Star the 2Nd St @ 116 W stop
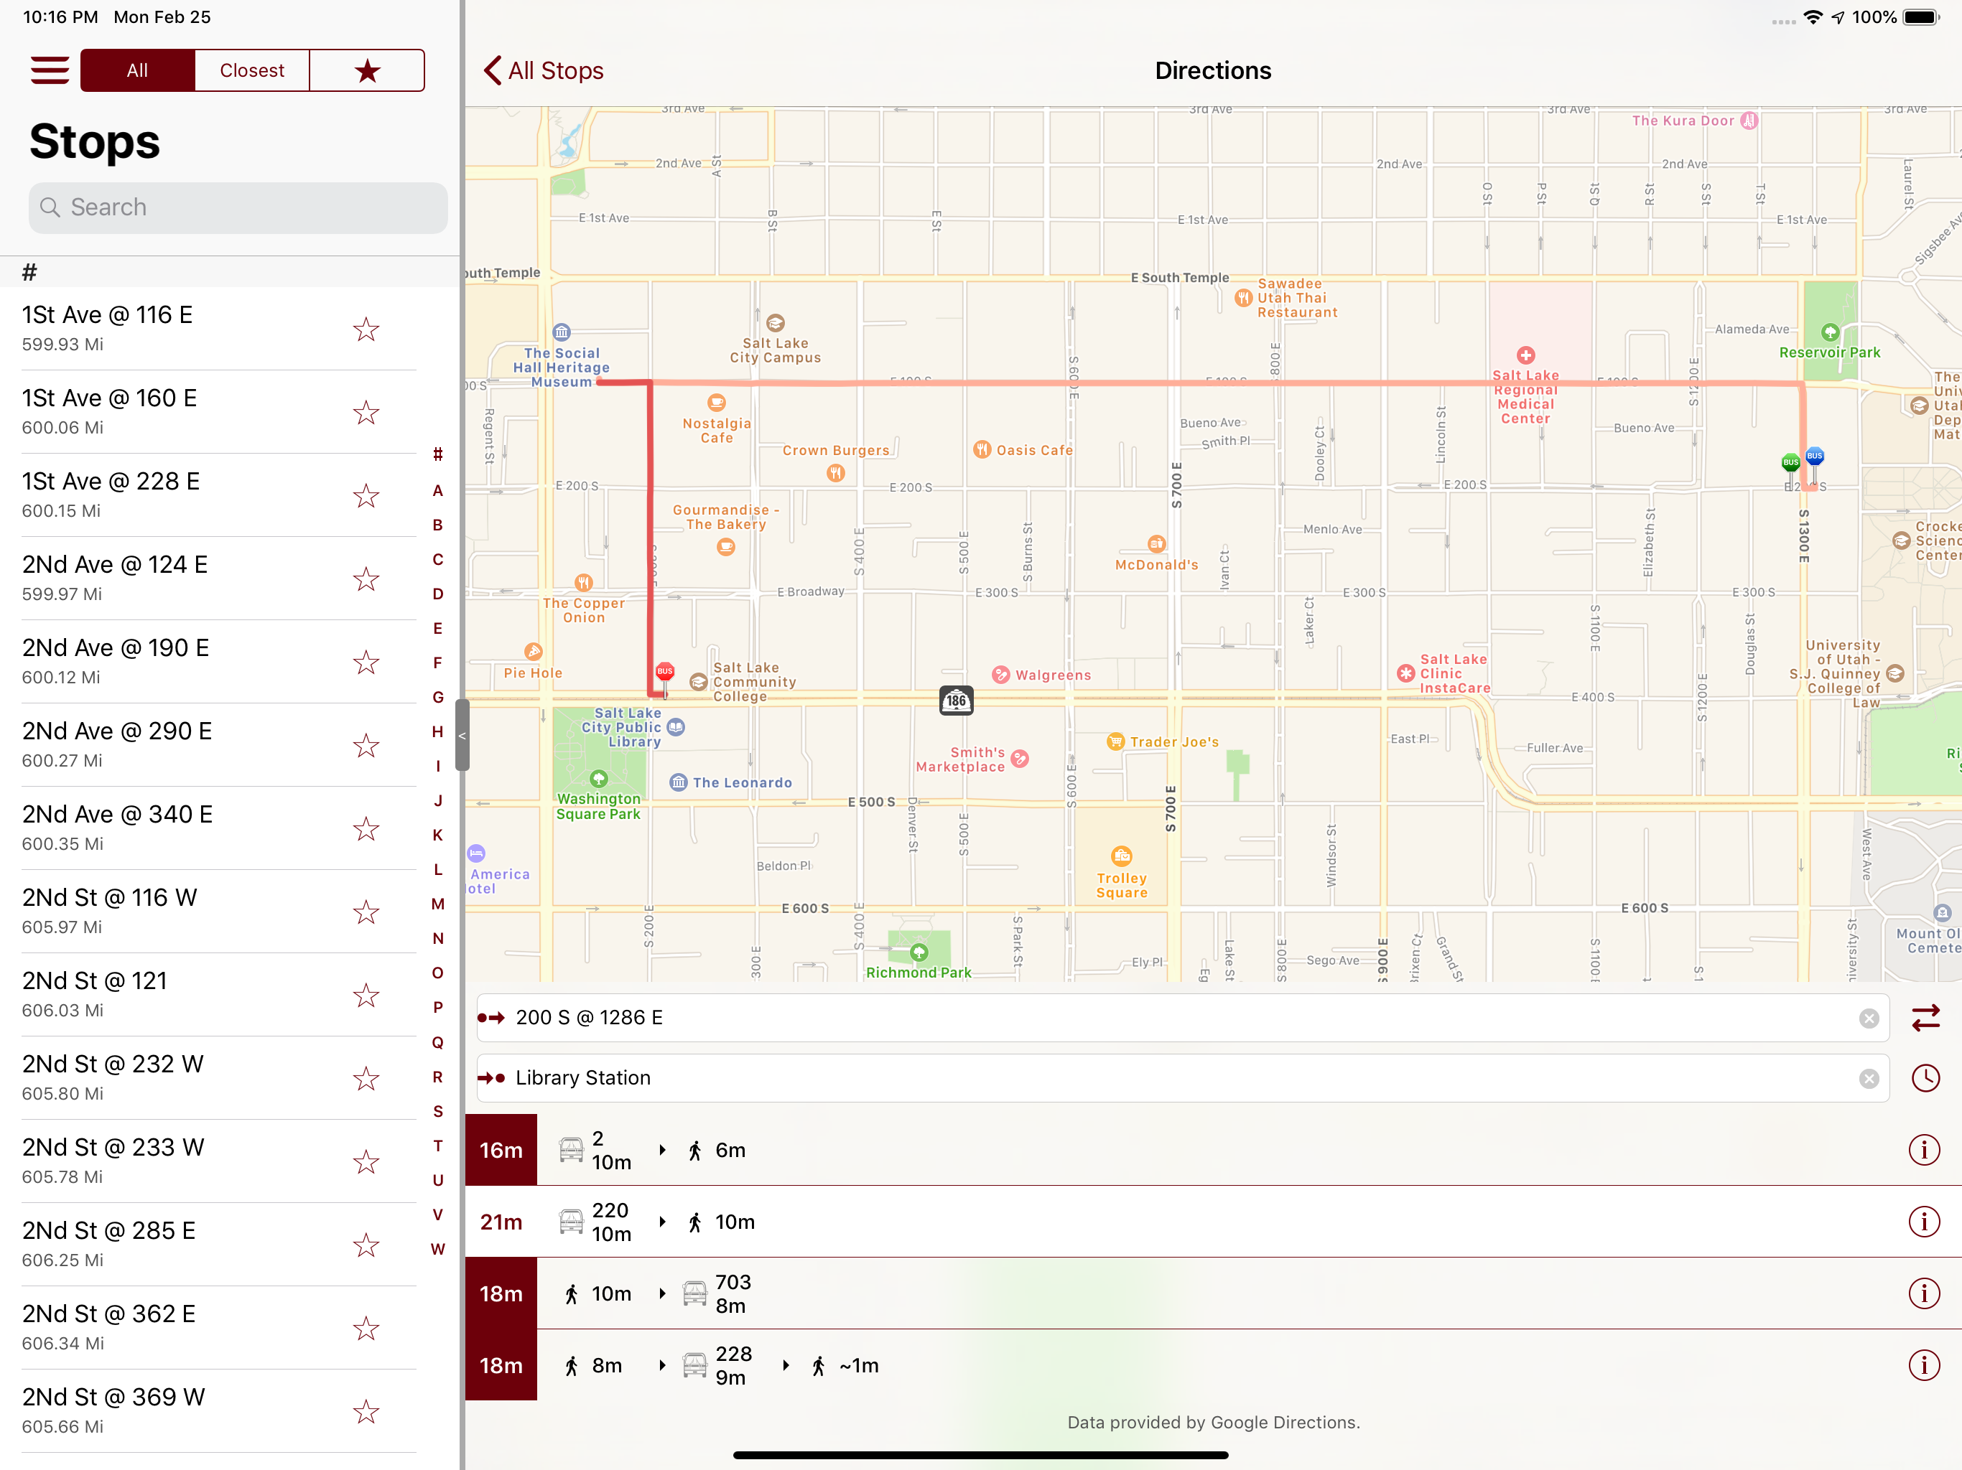 click(366, 912)
